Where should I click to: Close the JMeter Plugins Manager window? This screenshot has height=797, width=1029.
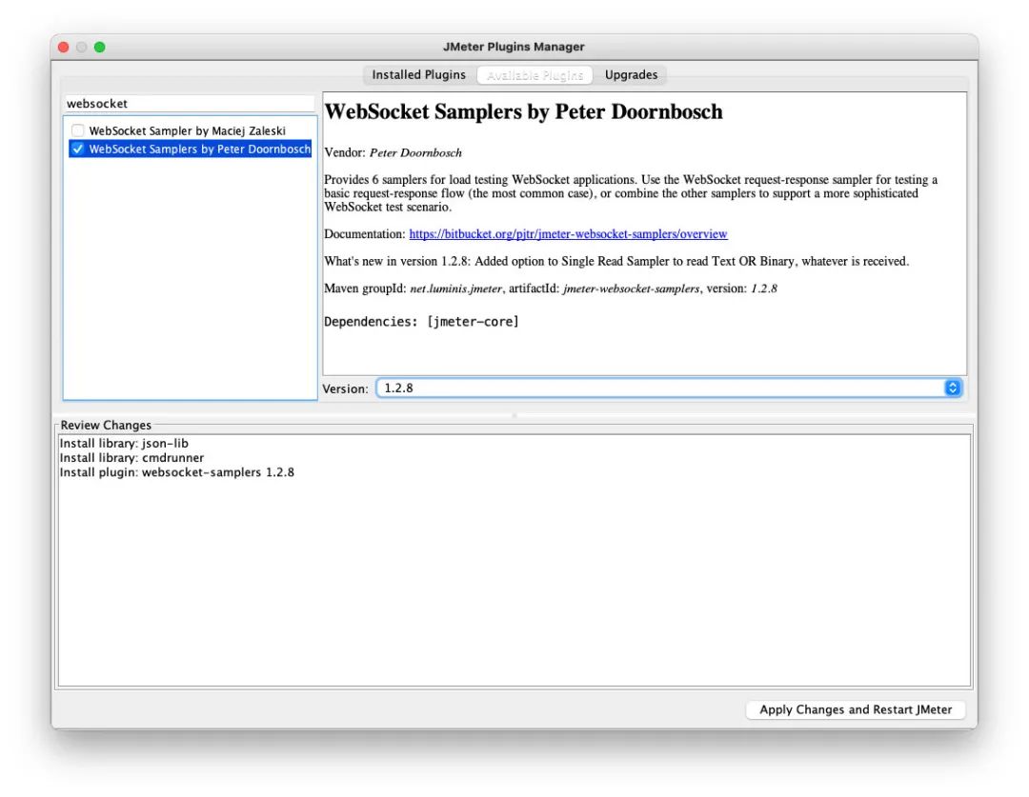64,48
